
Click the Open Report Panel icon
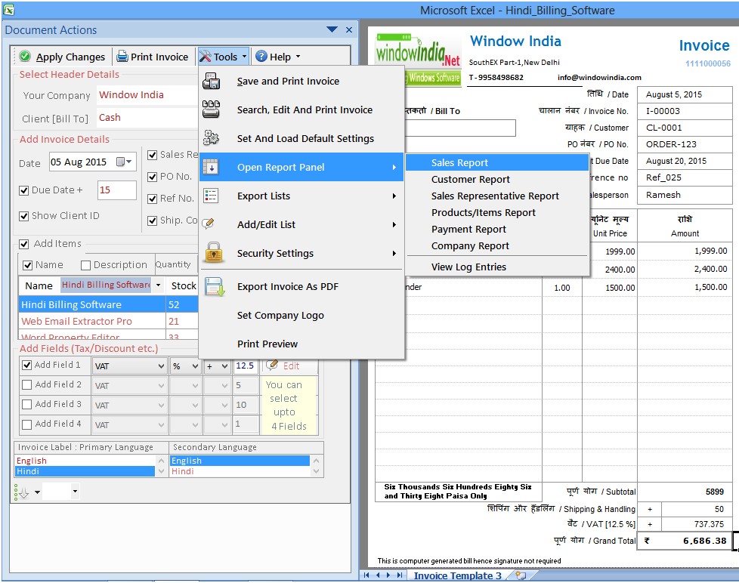(x=211, y=167)
